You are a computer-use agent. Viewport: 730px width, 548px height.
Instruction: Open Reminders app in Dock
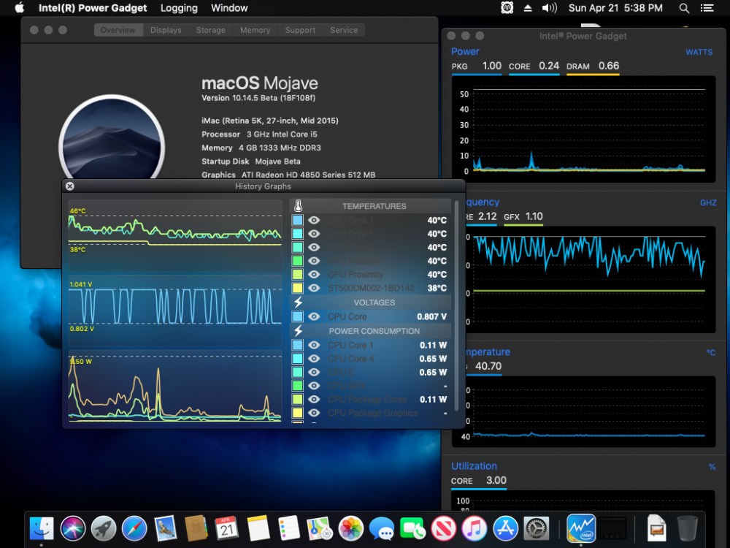[288, 528]
